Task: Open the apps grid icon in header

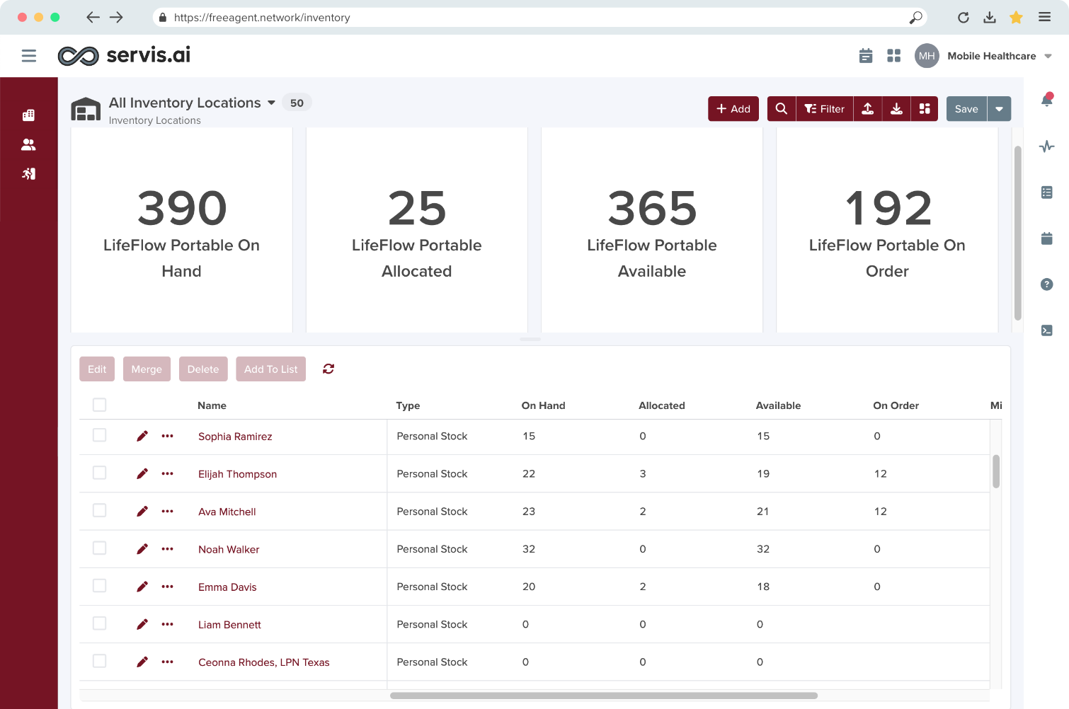Action: click(894, 56)
